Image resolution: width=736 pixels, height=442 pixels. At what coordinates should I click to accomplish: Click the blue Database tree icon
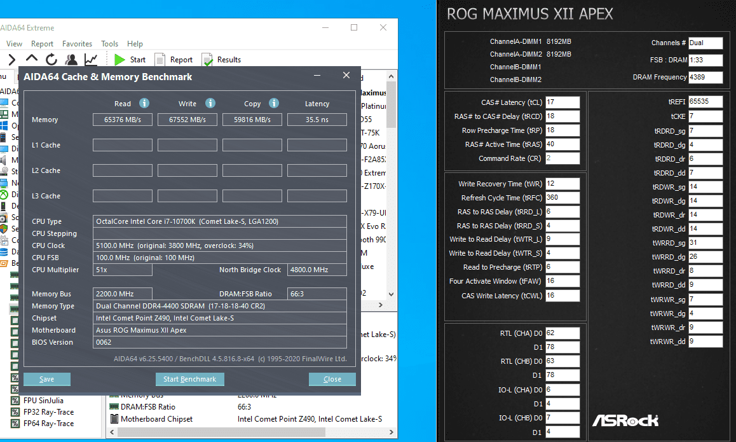click(4, 251)
